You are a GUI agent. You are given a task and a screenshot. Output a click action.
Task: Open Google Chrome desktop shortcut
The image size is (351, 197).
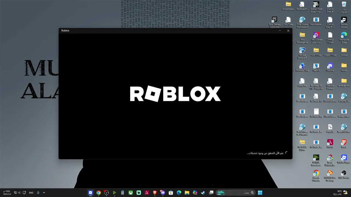pos(316,176)
